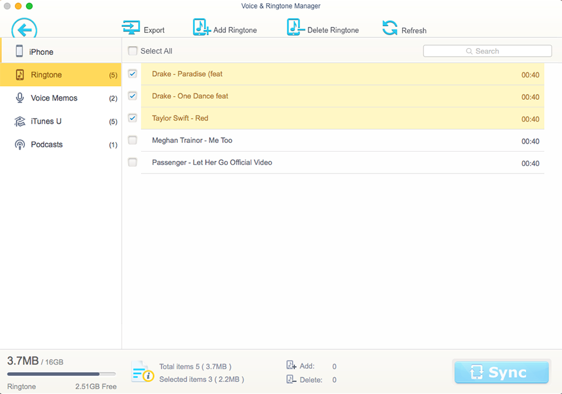The image size is (562, 394).
Task: Switch to iTunes U category
Action: tap(61, 121)
